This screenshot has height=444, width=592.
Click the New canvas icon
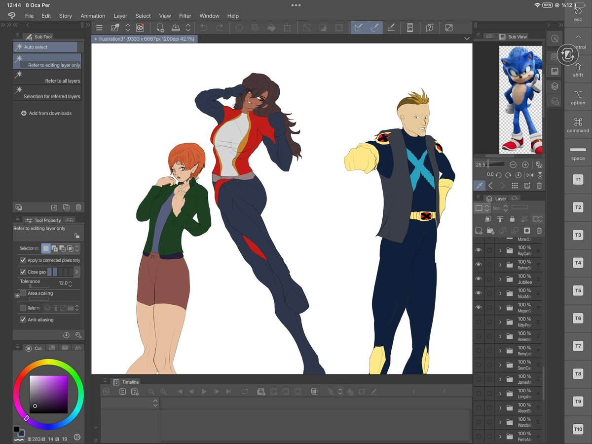tap(160, 28)
